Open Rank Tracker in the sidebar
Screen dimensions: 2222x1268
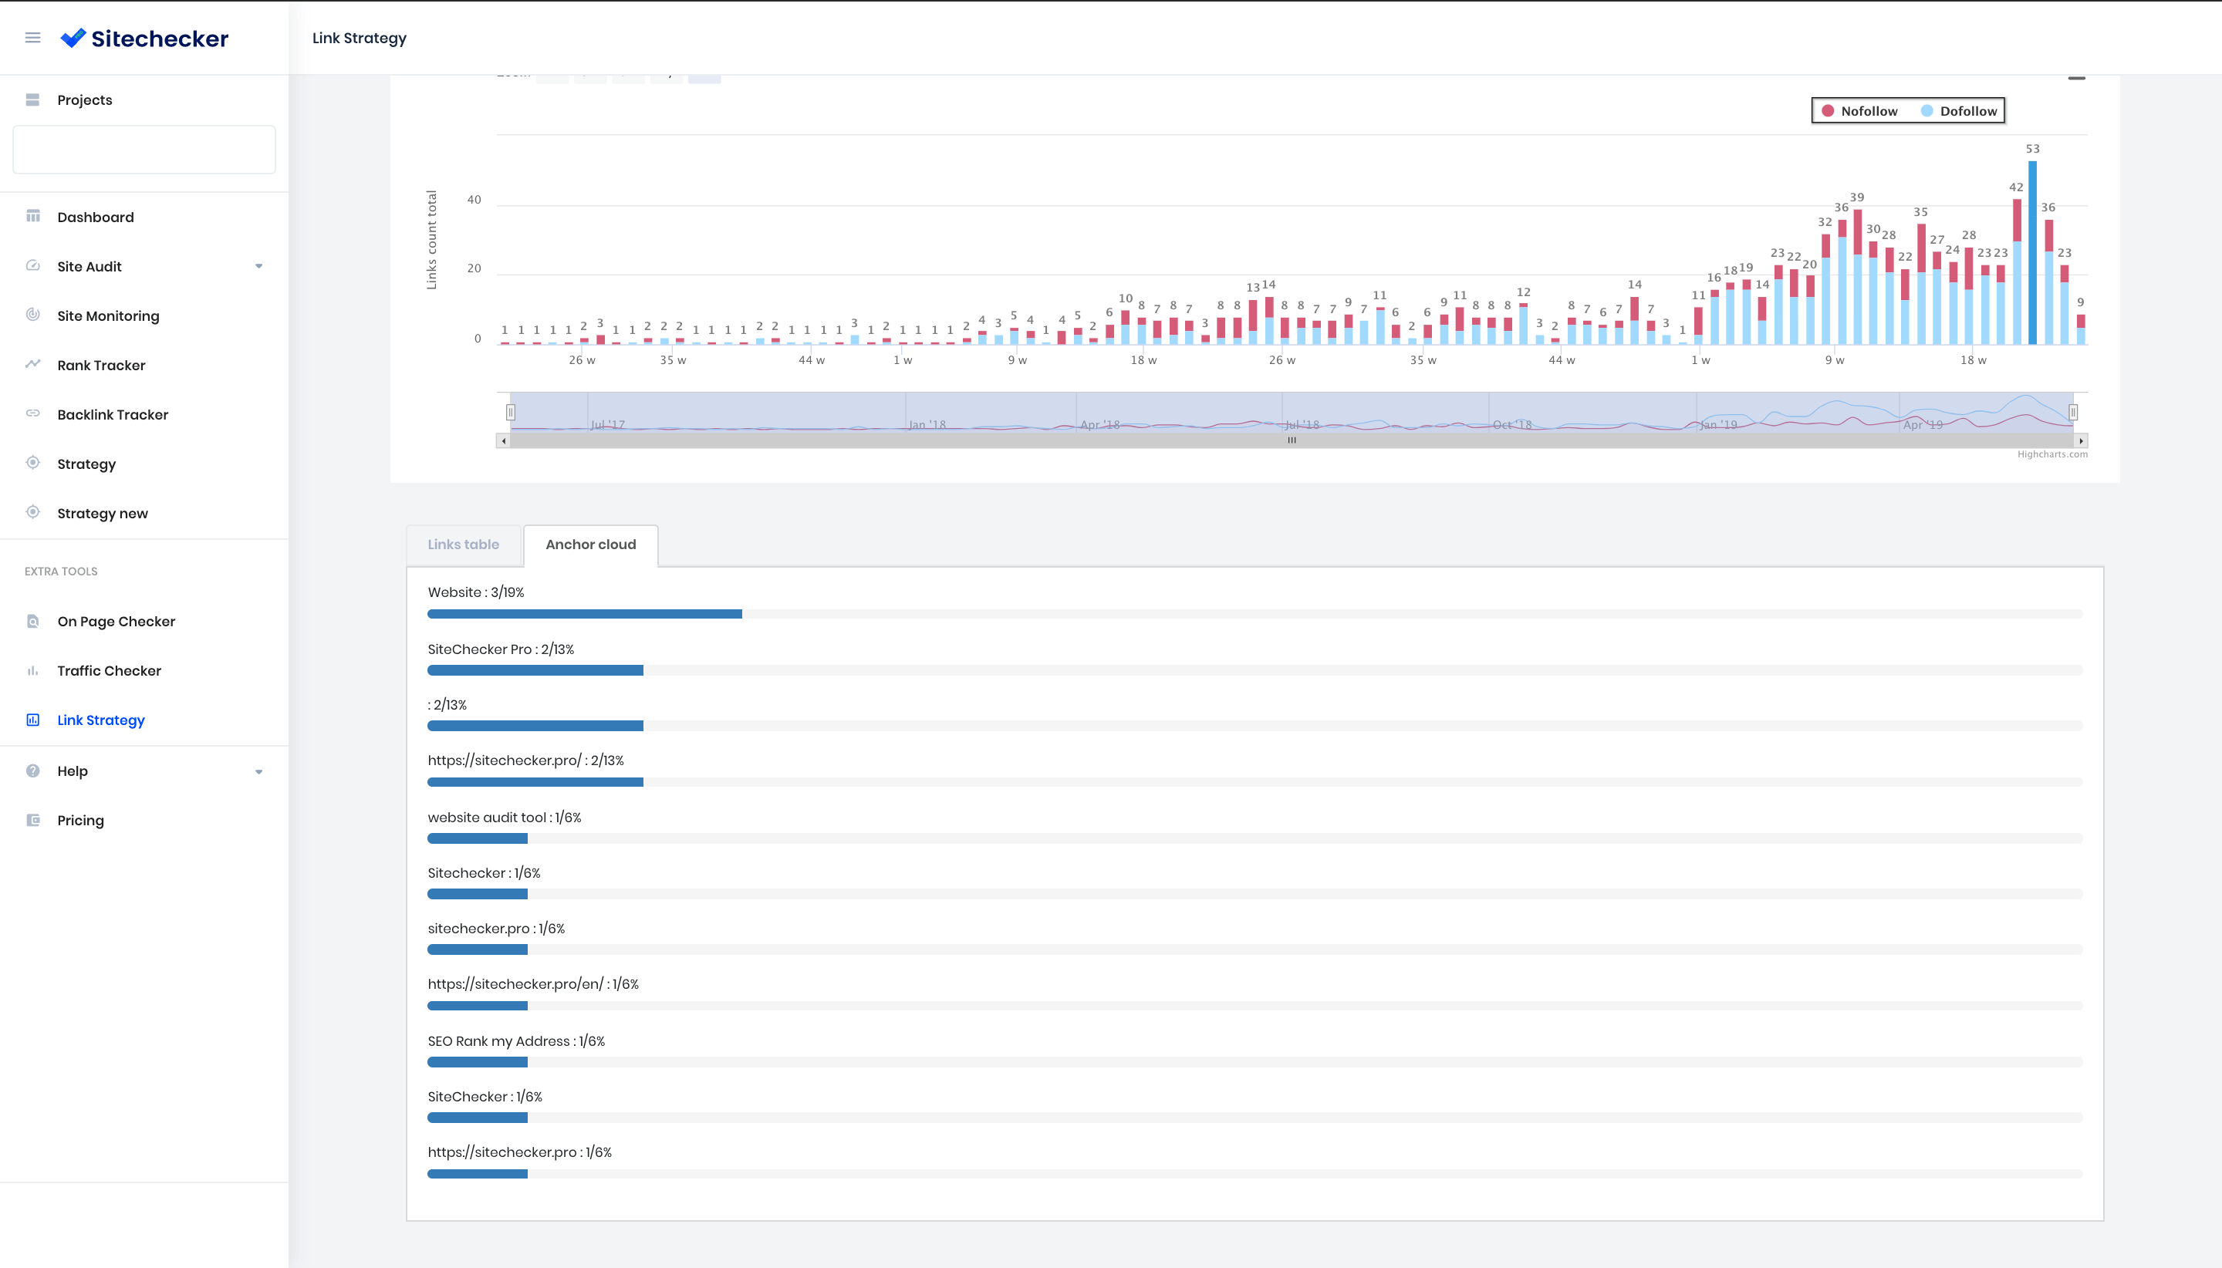click(x=101, y=365)
